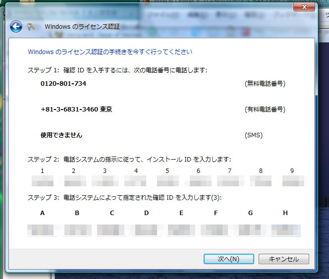Click installation ID block under 9
This screenshot has width=329, height=279.
pyautogui.click(x=293, y=181)
